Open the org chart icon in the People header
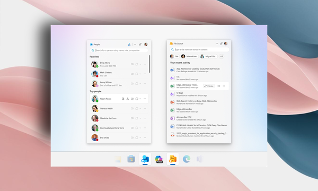 (x=129, y=45)
